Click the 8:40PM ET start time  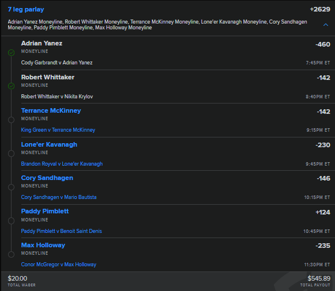click(x=318, y=97)
